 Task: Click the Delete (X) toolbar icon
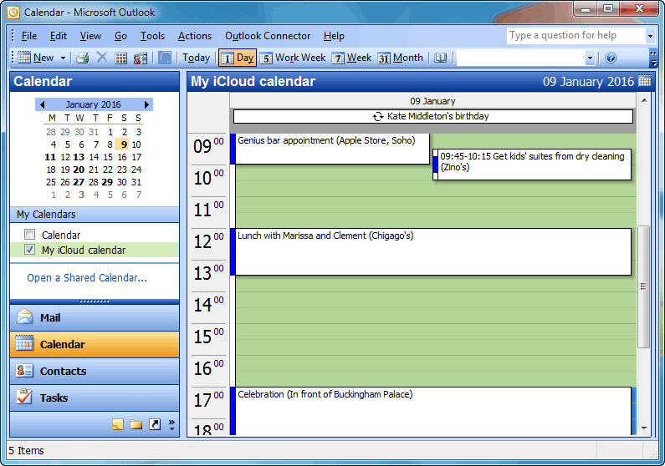point(102,57)
